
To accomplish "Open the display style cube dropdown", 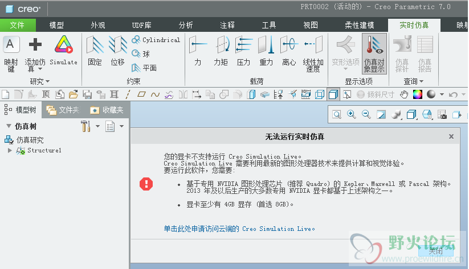I will (x=412, y=115).
